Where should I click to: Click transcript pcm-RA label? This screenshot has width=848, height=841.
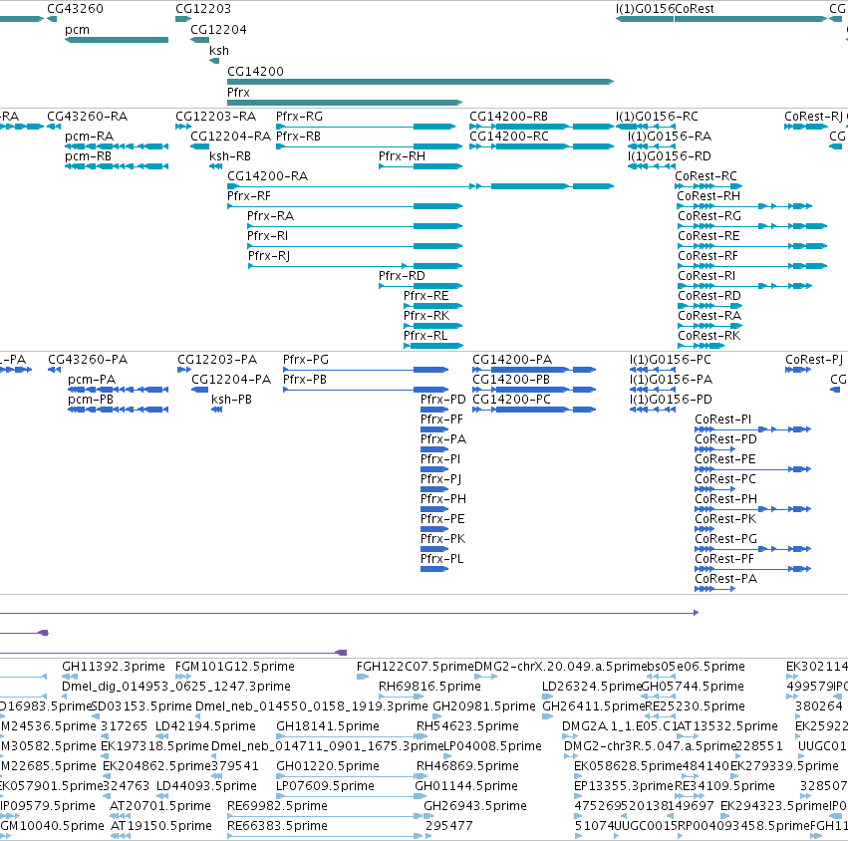coord(90,137)
